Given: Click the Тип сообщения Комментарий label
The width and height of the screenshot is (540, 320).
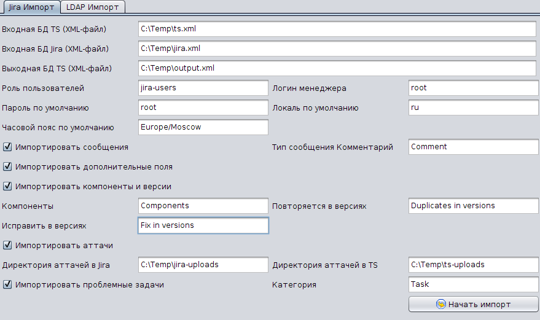Looking at the screenshot, I should (332, 147).
